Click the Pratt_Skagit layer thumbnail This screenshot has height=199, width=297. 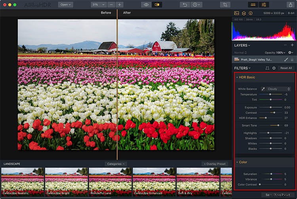[x=236, y=59]
